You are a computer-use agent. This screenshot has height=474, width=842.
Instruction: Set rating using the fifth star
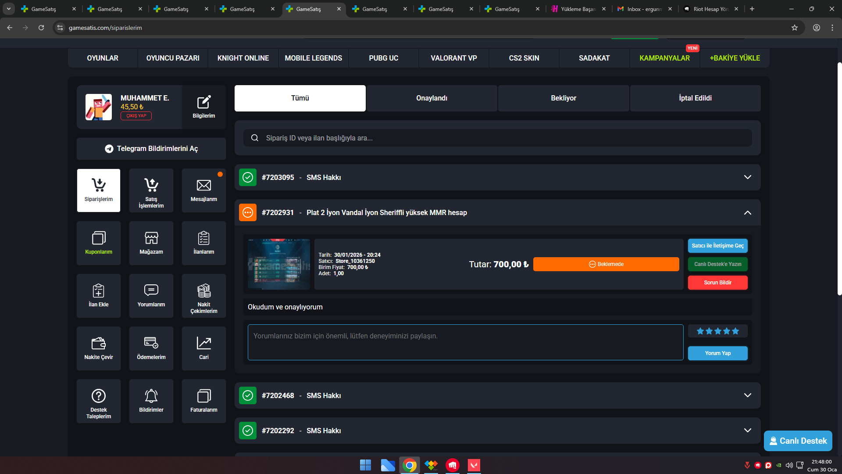tap(735, 331)
